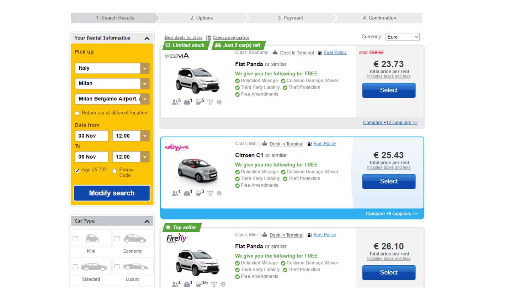Click the Firefly supplier logo
The width and height of the screenshot is (505, 288).
point(177,238)
